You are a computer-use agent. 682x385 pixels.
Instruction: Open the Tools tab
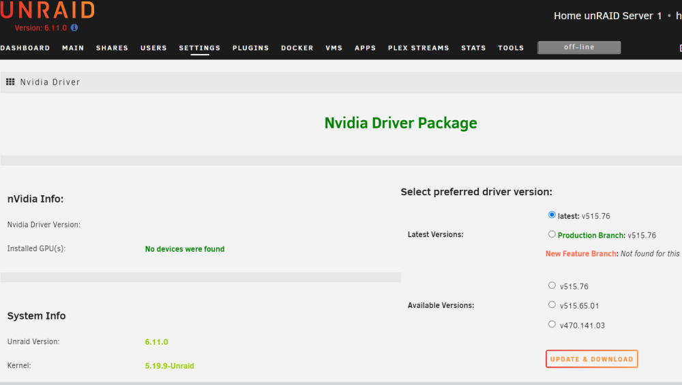pyautogui.click(x=511, y=48)
